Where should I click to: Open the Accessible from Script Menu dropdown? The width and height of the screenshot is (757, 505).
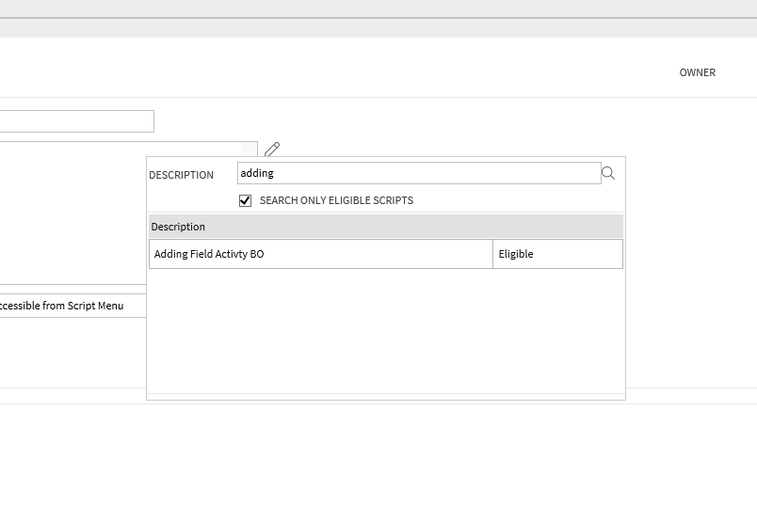72,306
